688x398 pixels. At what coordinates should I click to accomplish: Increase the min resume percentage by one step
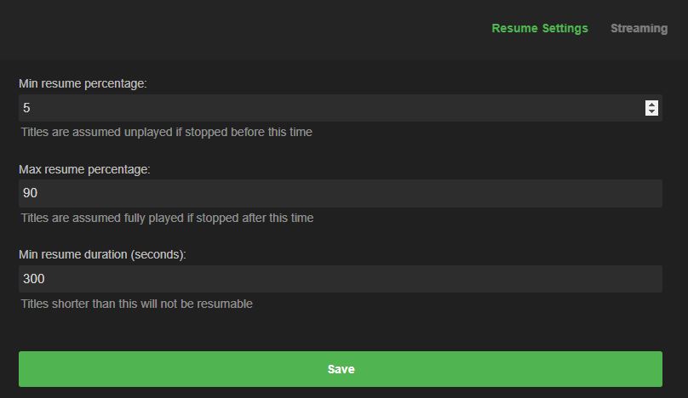click(x=651, y=104)
